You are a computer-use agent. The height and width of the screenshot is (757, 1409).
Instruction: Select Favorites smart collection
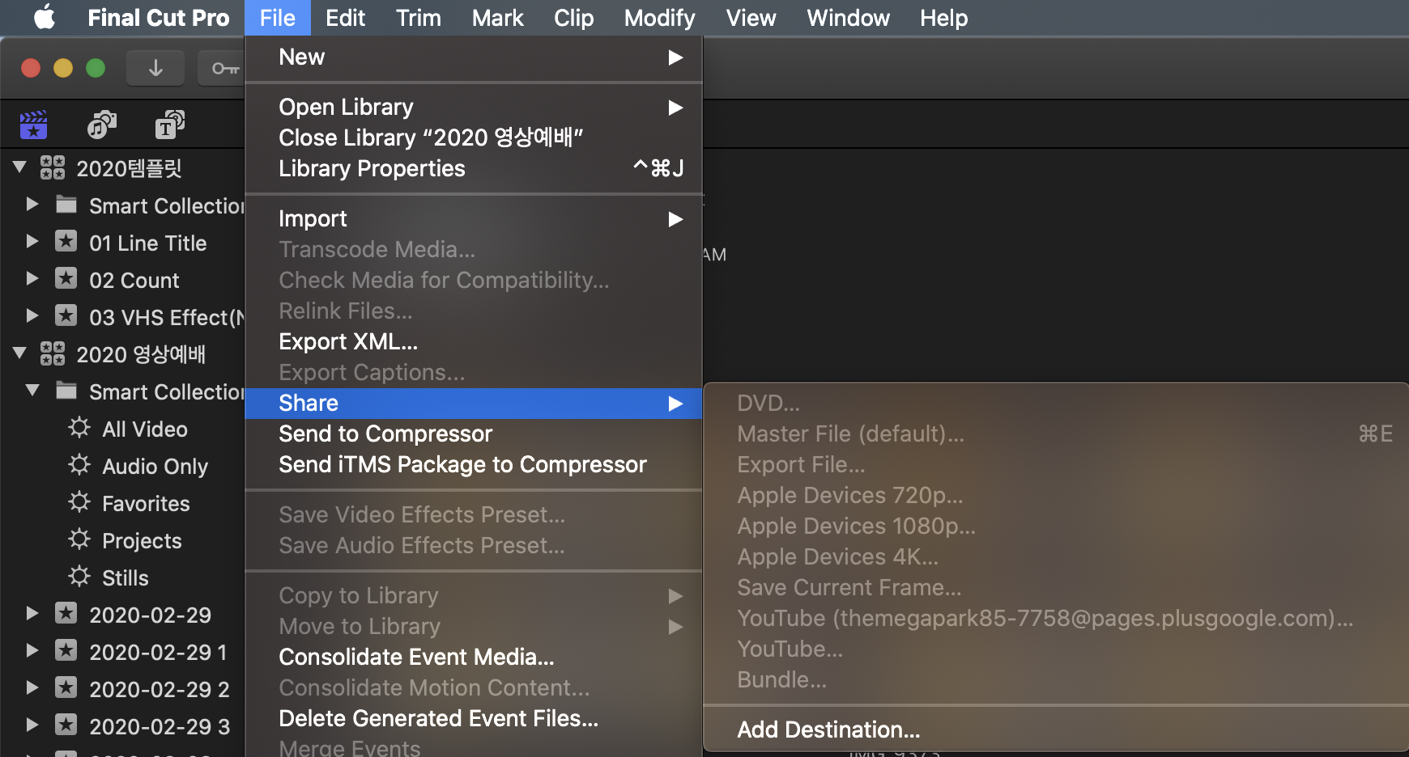click(146, 503)
